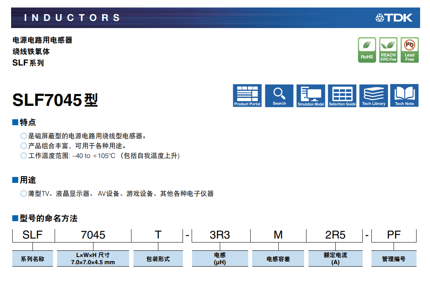Click the 管理编号 label box
Screen dimensions: 430x282
click(394, 258)
